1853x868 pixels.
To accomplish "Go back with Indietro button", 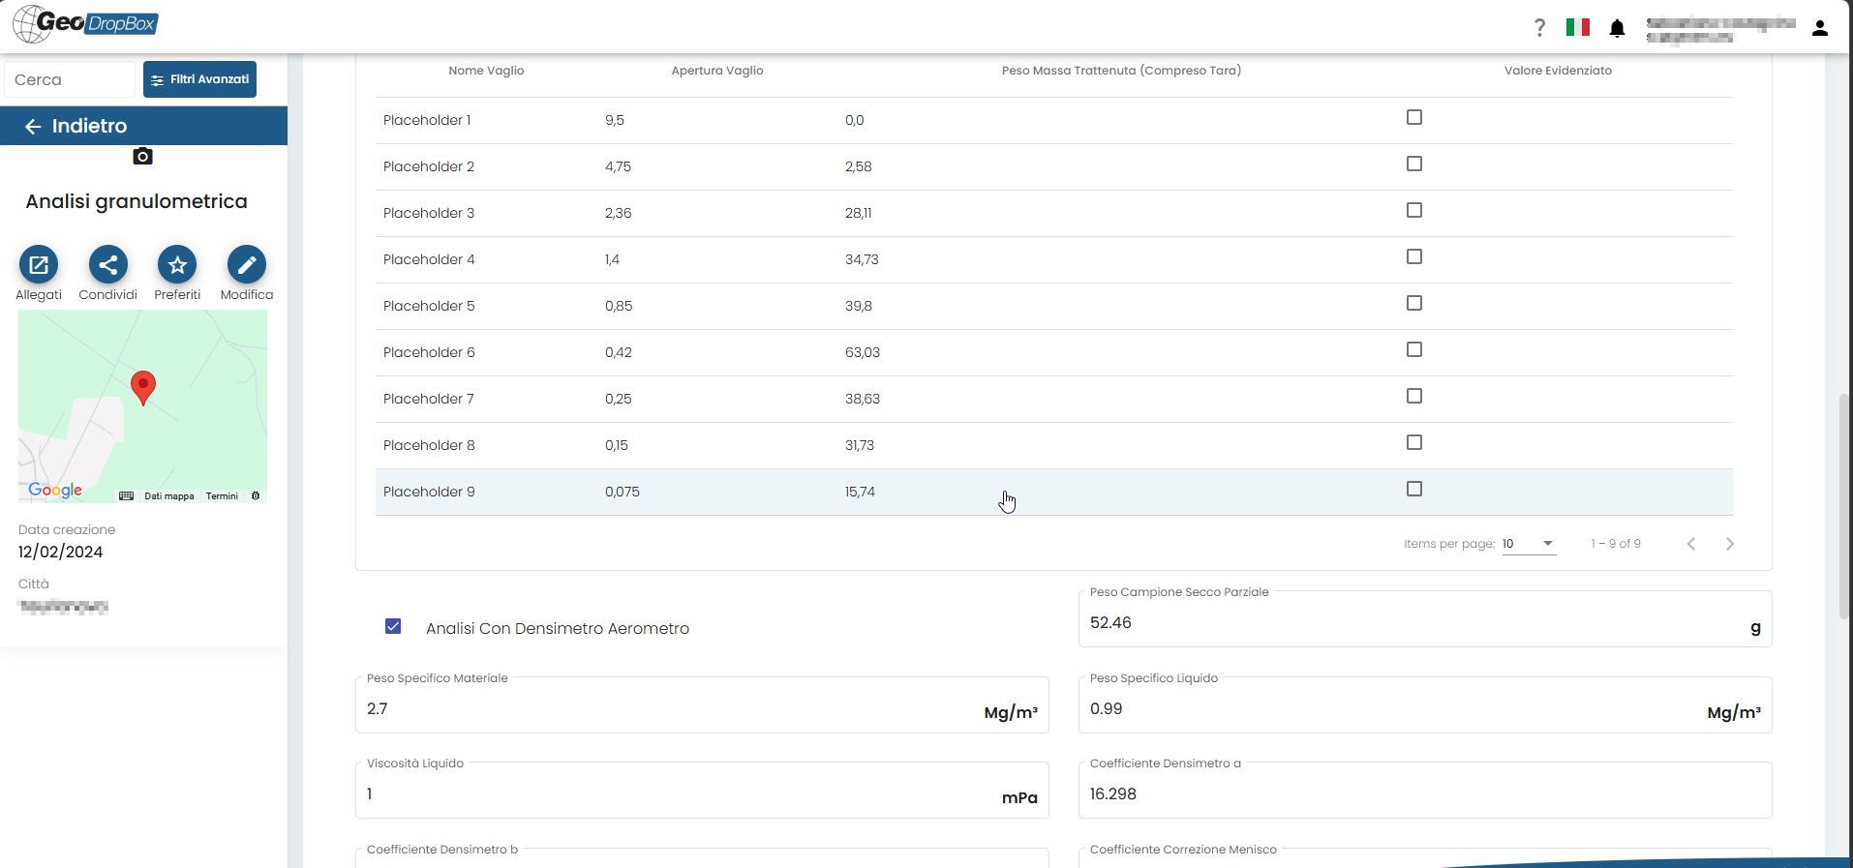I will pos(143,126).
